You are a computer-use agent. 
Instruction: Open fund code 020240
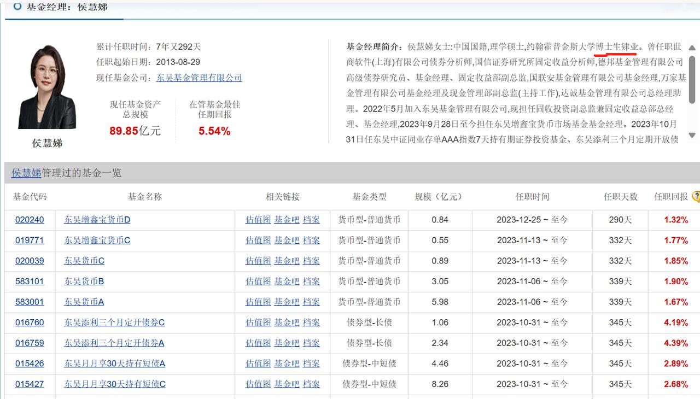pos(30,220)
